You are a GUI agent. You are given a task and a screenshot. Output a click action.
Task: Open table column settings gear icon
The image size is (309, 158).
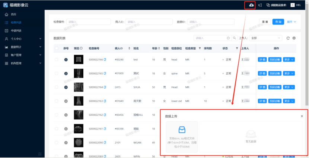pos(294,38)
